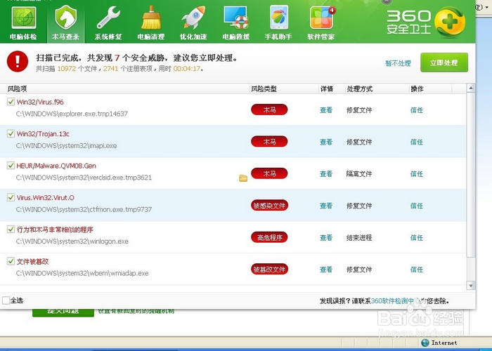Click 信任 for 文件被篡改 row
Viewport: 492px width, 351px height.
[417, 270]
